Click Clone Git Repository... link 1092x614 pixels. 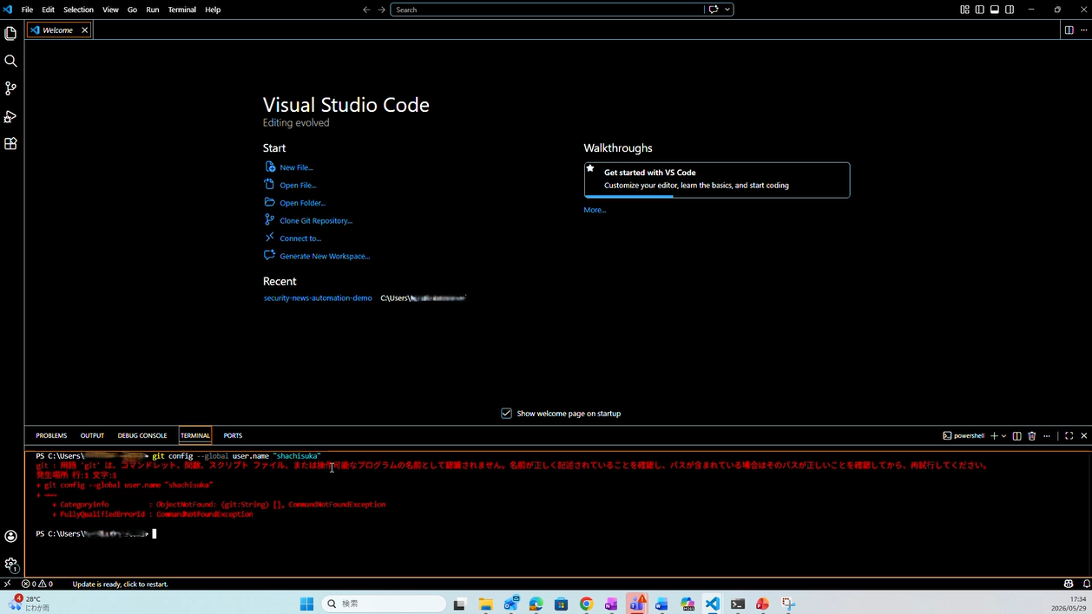[316, 220]
